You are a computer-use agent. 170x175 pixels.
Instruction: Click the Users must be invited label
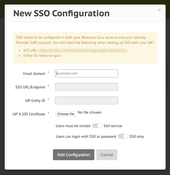(73, 126)
